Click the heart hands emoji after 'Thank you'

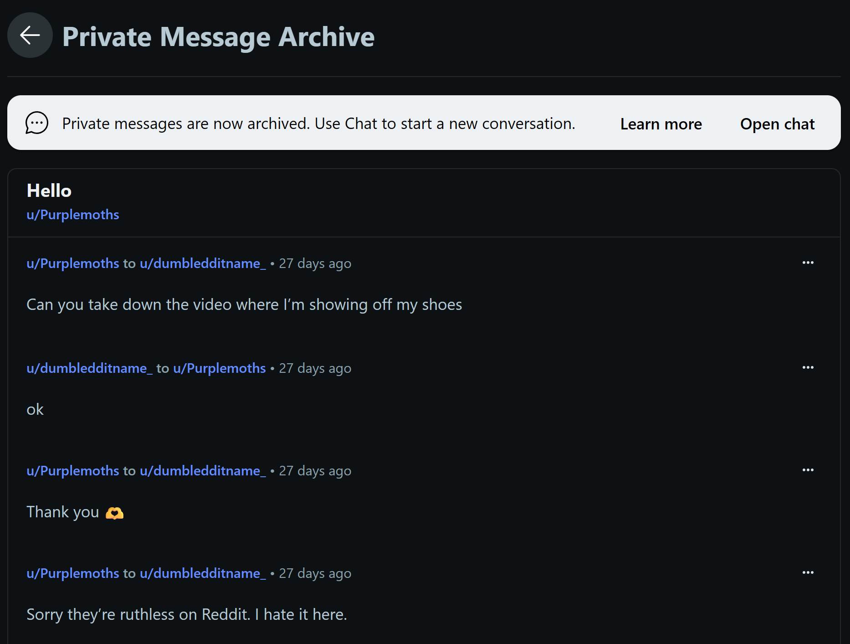[114, 513]
